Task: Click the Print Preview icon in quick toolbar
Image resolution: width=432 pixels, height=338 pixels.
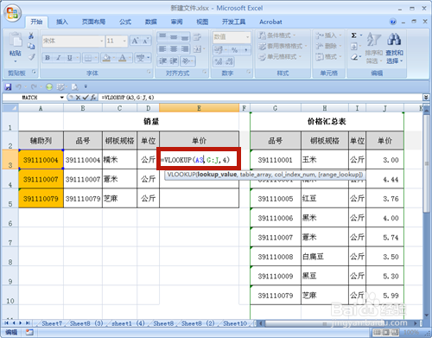Action: pyautogui.click(x=74, y=86)
